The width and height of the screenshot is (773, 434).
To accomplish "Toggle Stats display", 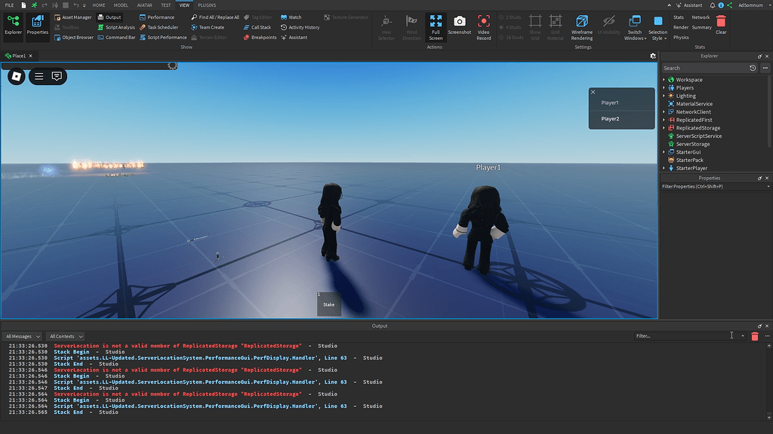I will [679, 17].
